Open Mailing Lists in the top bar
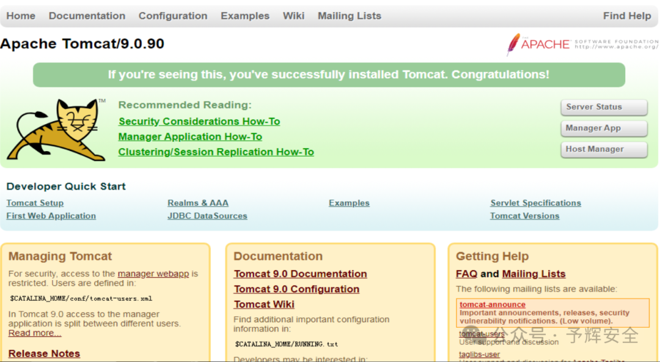660x362 pixels. point(350,16)
